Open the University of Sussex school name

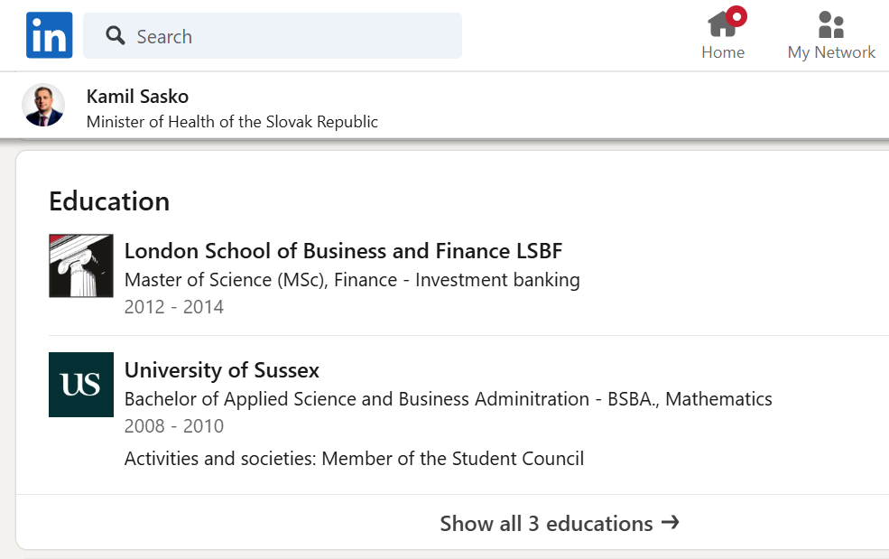tap(222, 370)
